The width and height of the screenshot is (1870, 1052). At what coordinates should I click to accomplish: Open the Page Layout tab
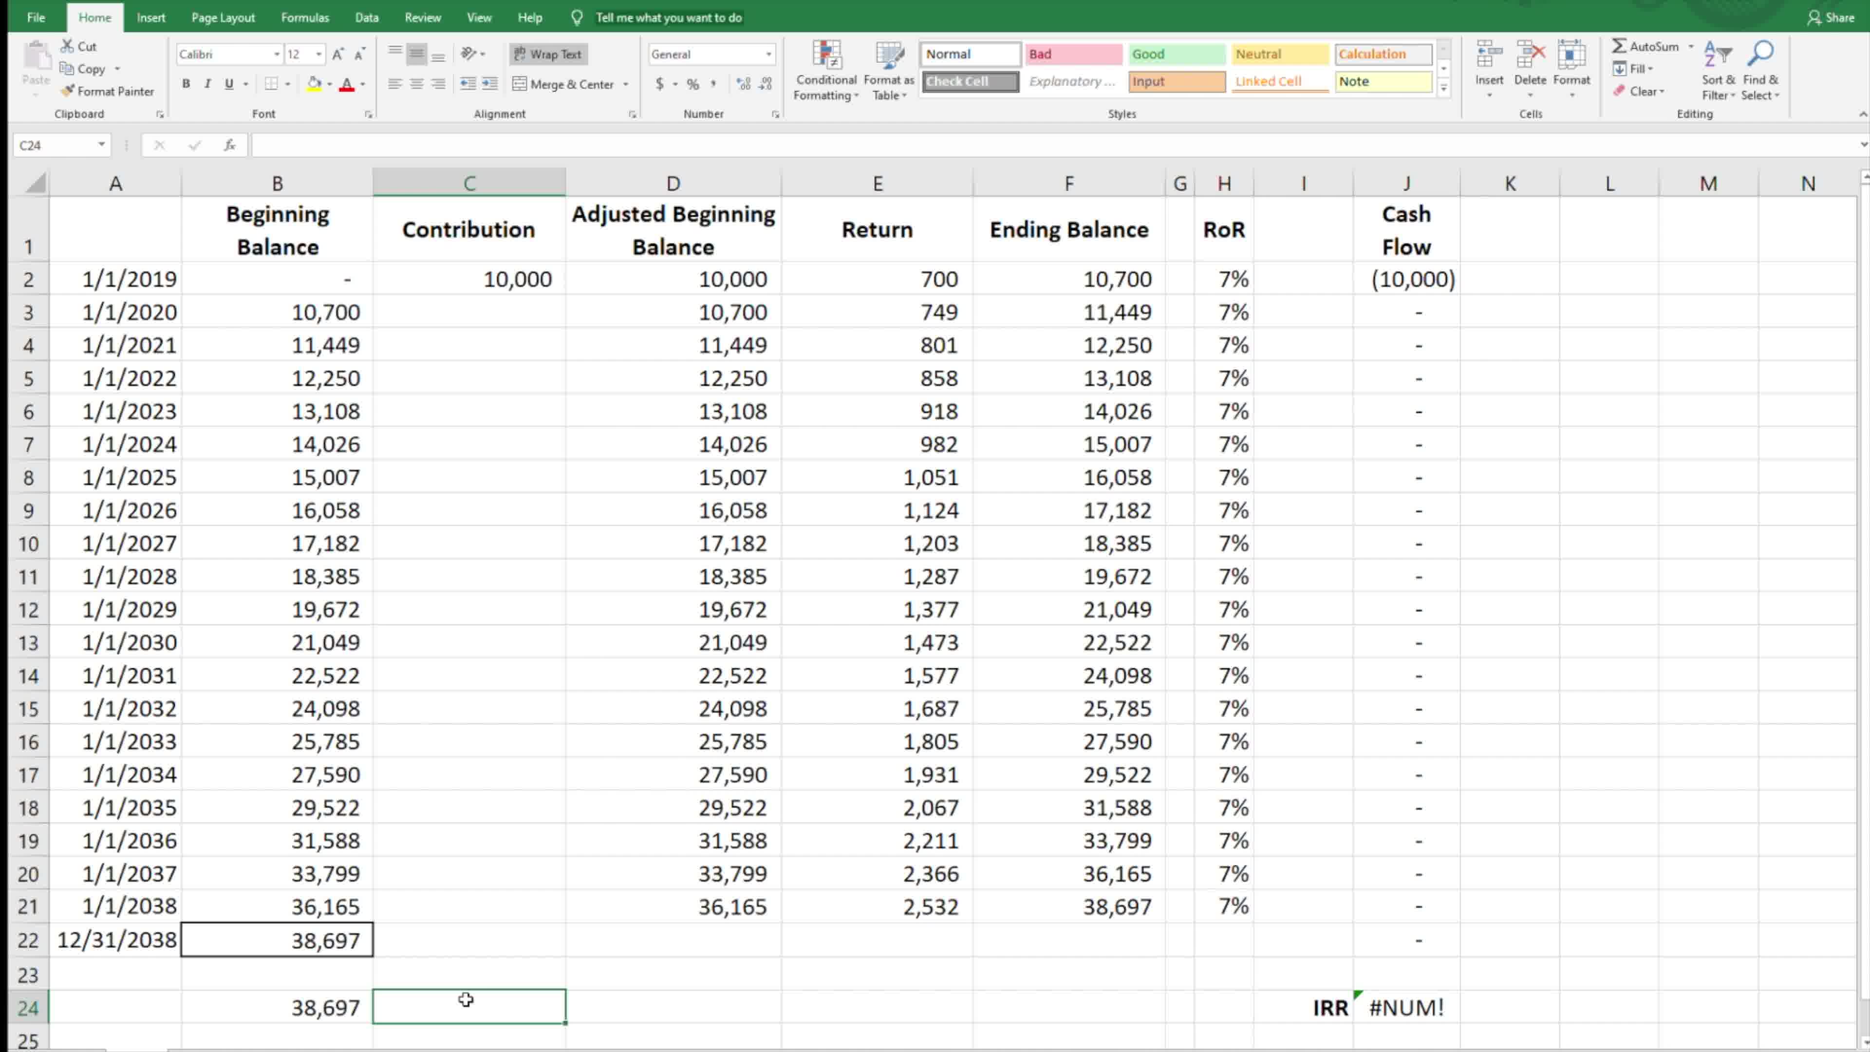[223, 18]
